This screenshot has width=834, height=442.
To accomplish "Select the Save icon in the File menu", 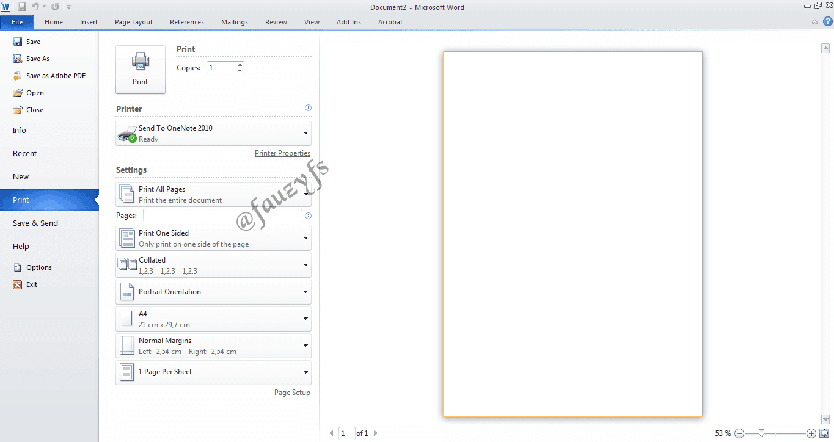I will (x=18, y=41).
